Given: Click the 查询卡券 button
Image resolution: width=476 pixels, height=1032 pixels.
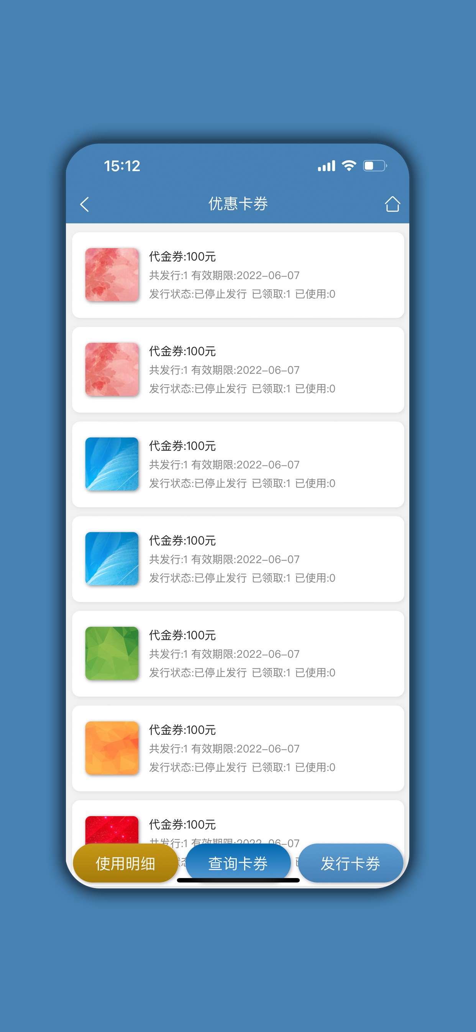Looking at the screenshot, I should coord(238,863).
